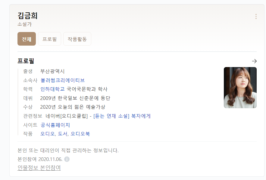This screenshot has height=180, width=266.
Task: Click the 인물정보 본인참여 link
Action: (x=39, y=168)
